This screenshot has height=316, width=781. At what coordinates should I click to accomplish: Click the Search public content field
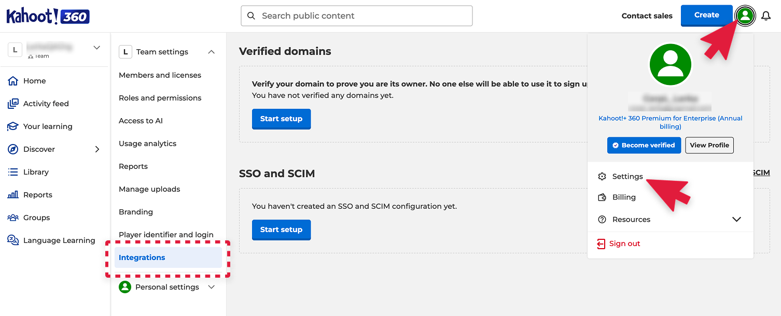[357, 16]
